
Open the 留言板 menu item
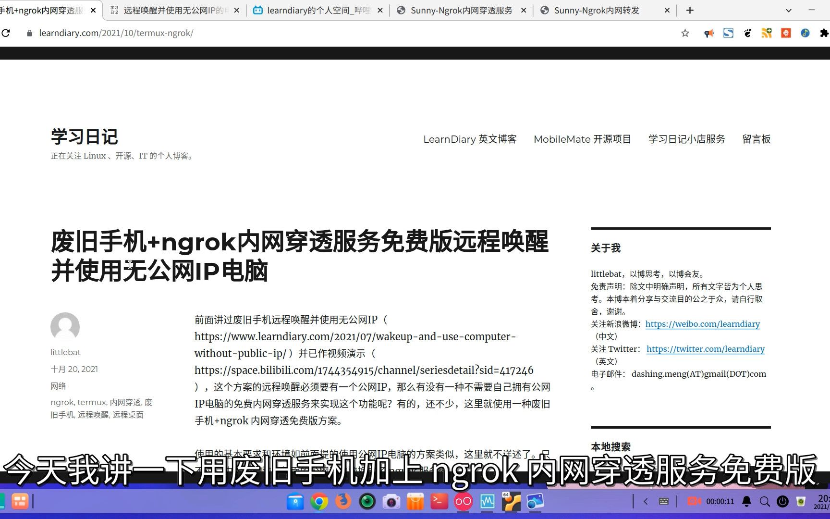click(x=756, y=139)
